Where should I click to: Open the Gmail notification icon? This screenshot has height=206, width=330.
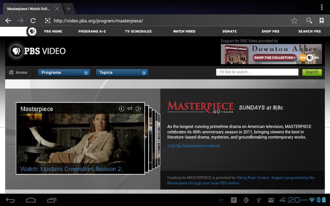[271, 200]
